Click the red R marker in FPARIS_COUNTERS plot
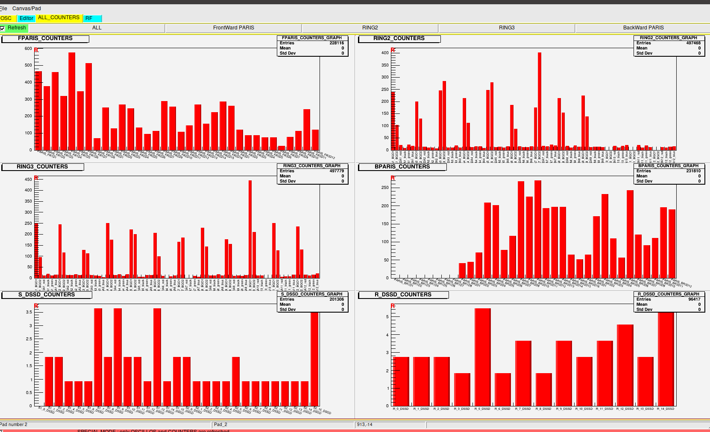 click(36, 50)
